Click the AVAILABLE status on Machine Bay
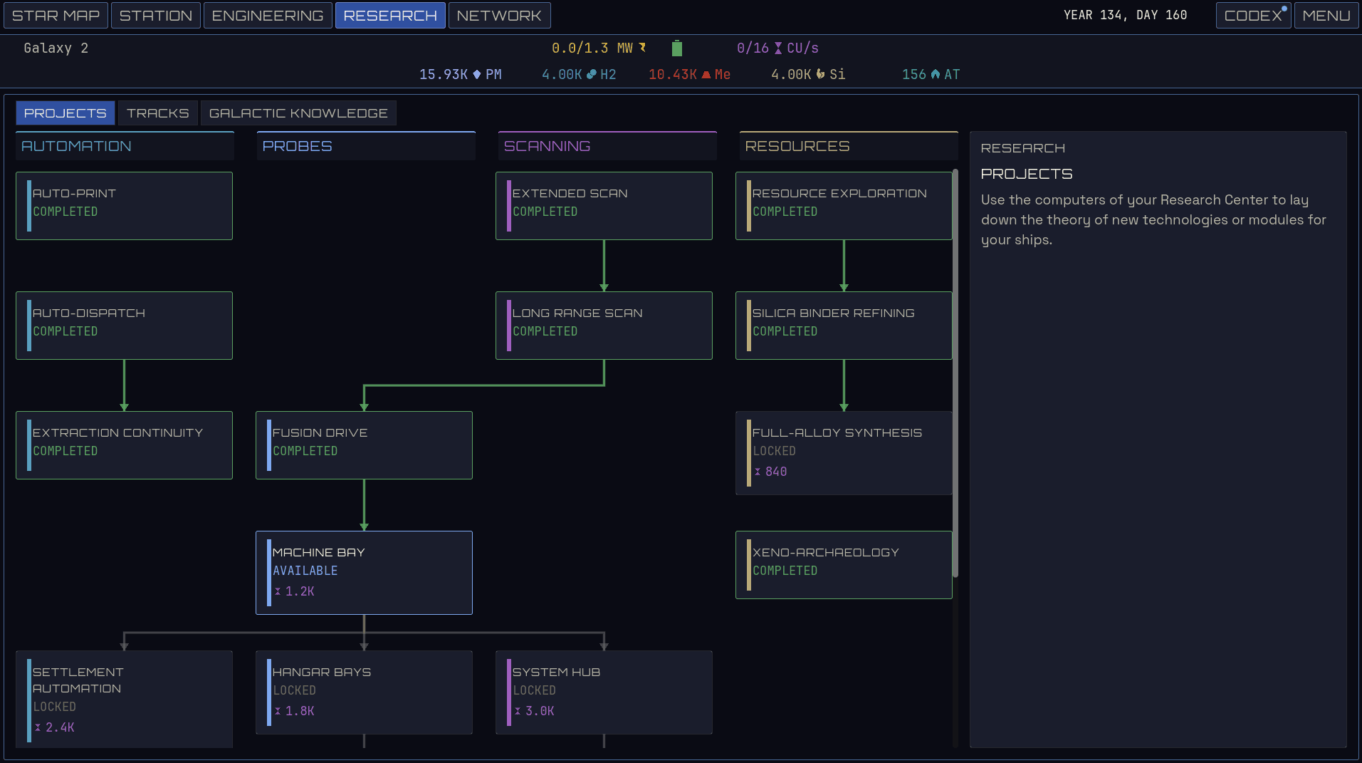Image resolution: width=1362 pixels, height=763 pixels. pos(305,571)
